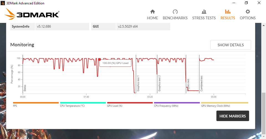Click HIDE MARKERS button

pos(232,116)
